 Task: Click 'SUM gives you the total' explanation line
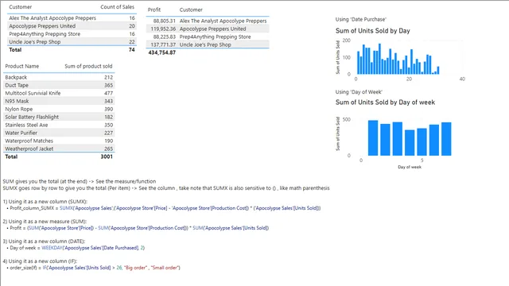pos(80,181)
